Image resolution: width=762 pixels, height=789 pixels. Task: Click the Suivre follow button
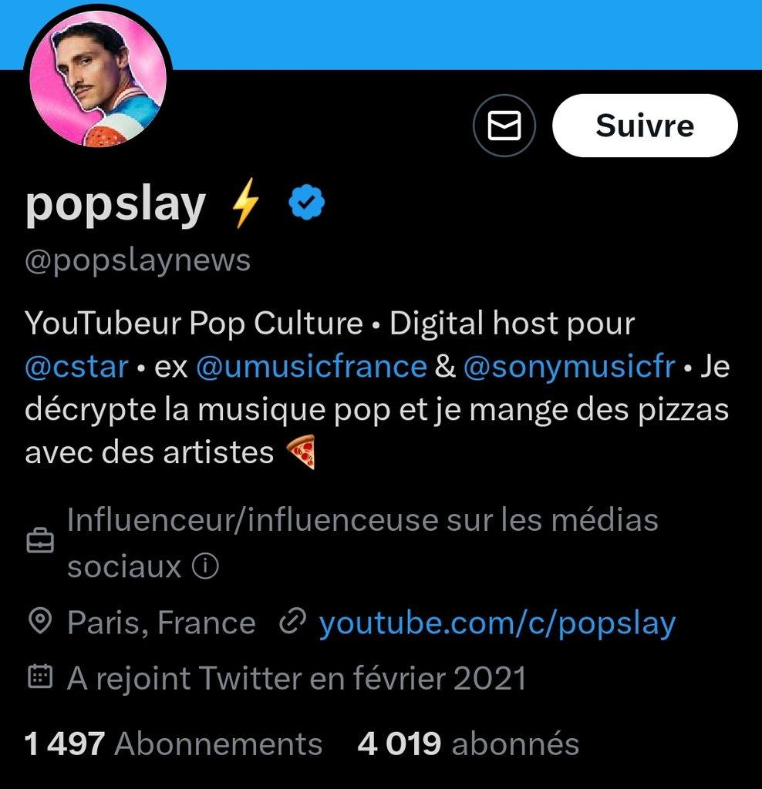click(645, 126)
